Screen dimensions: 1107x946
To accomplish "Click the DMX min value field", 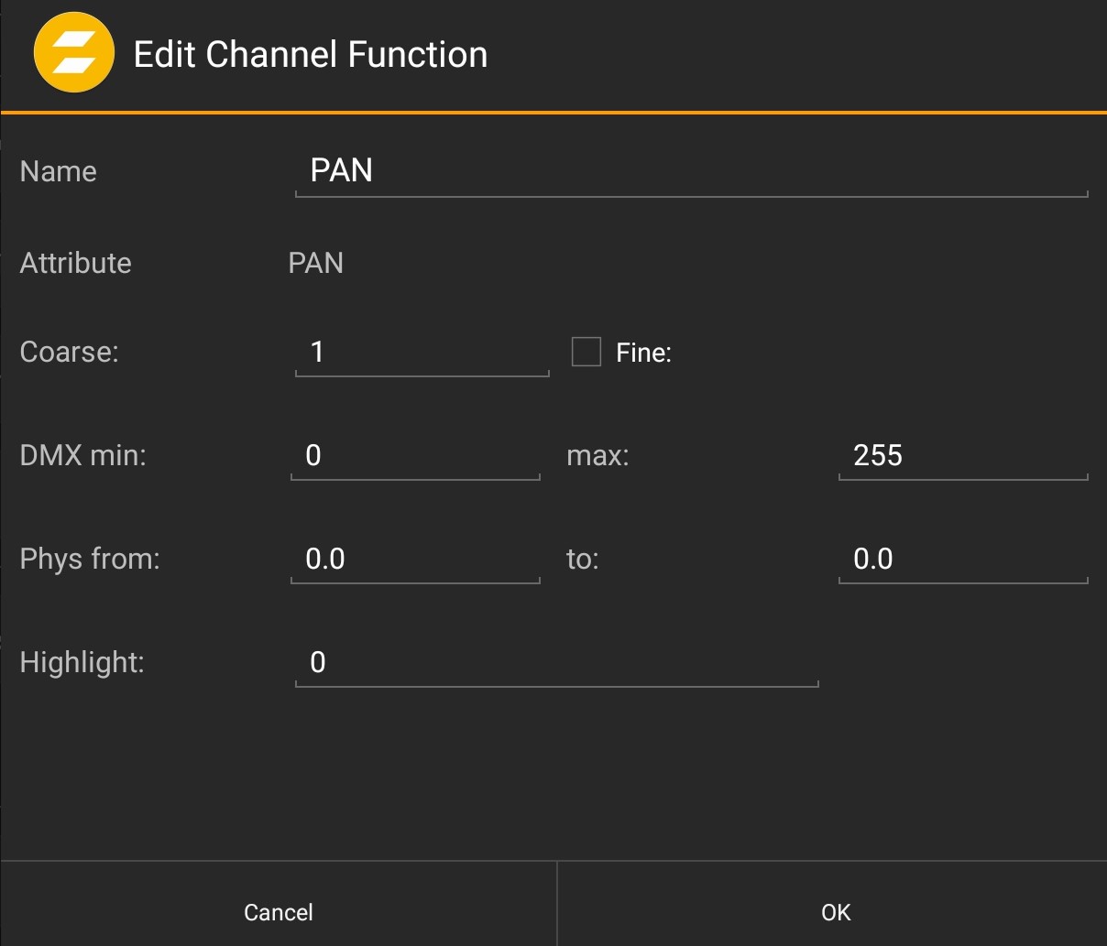I will 415,456.
